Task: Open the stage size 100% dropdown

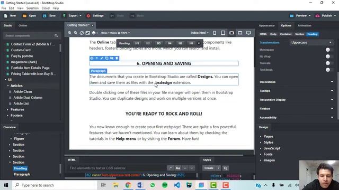Action: [115, 33]
